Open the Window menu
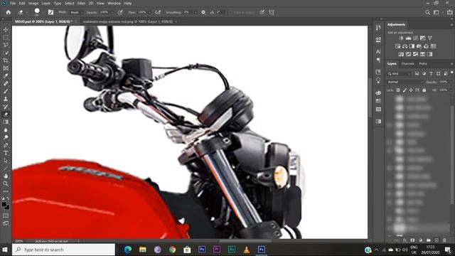The image size is (455, 256). click(x=114, y=3)
